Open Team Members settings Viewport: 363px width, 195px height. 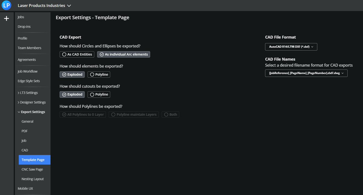29,48
